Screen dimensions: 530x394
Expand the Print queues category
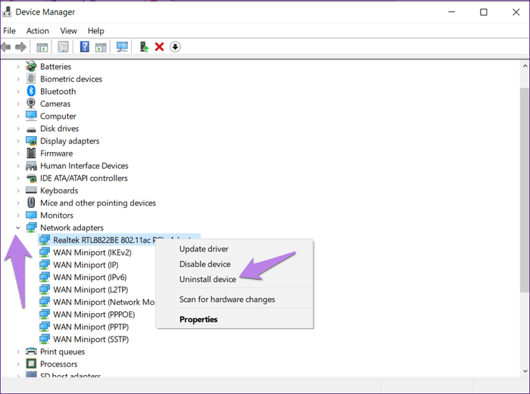18,352
